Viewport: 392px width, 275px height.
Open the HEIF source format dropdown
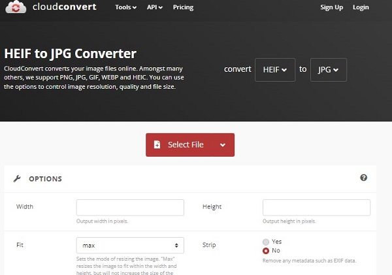click(x=275, y=70)
